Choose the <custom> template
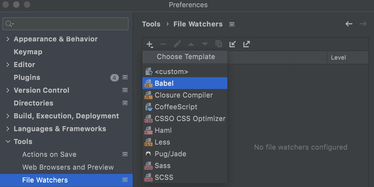This screenshot has height=187, width=374. coord(185,72)
